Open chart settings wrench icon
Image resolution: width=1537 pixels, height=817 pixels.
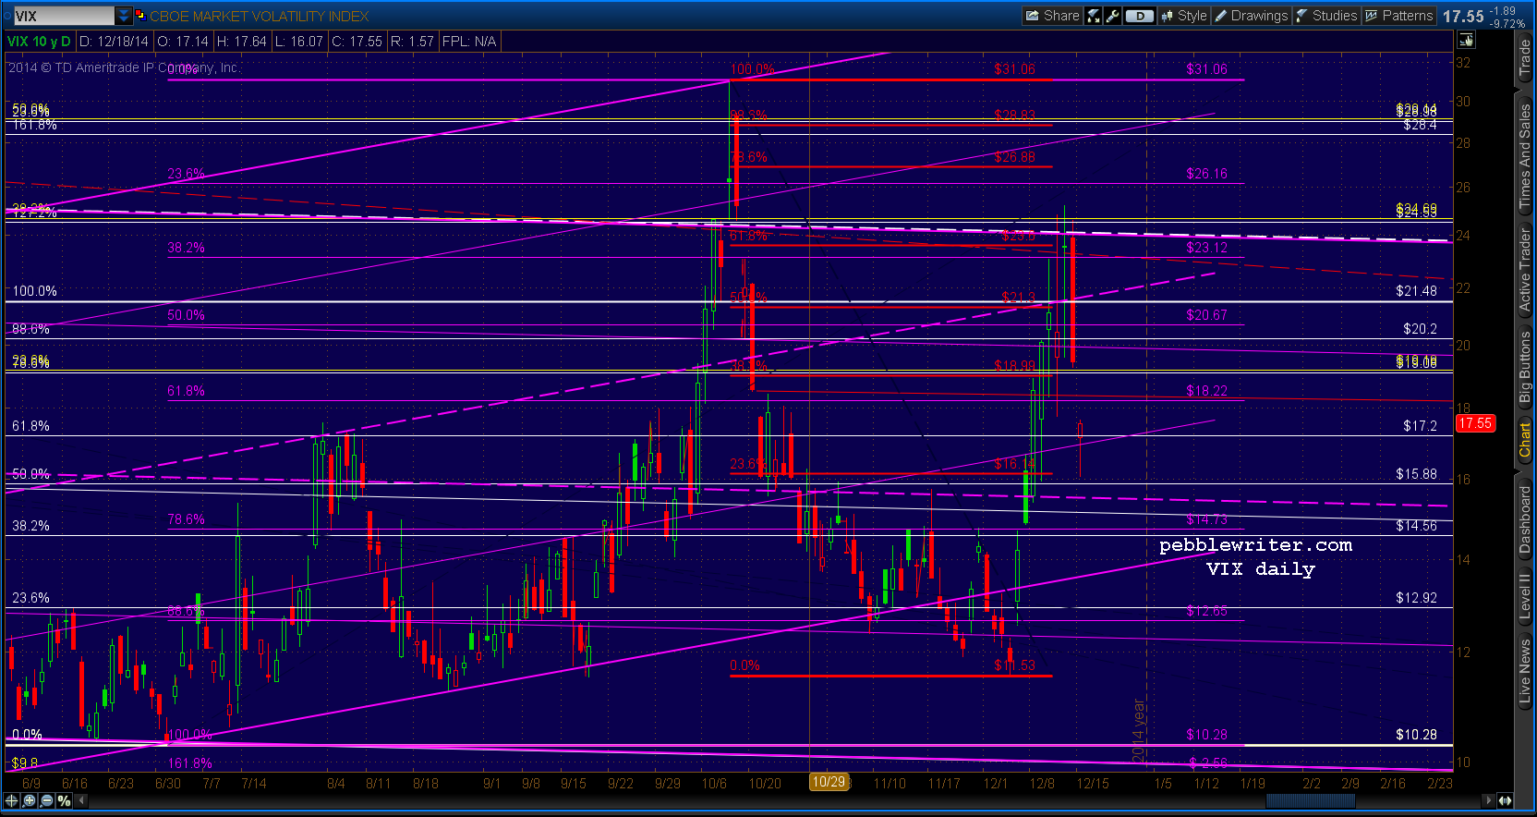tap(1113, 16)
